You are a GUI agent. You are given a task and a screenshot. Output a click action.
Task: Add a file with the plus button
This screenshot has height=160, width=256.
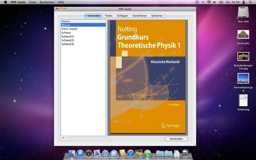63,138
